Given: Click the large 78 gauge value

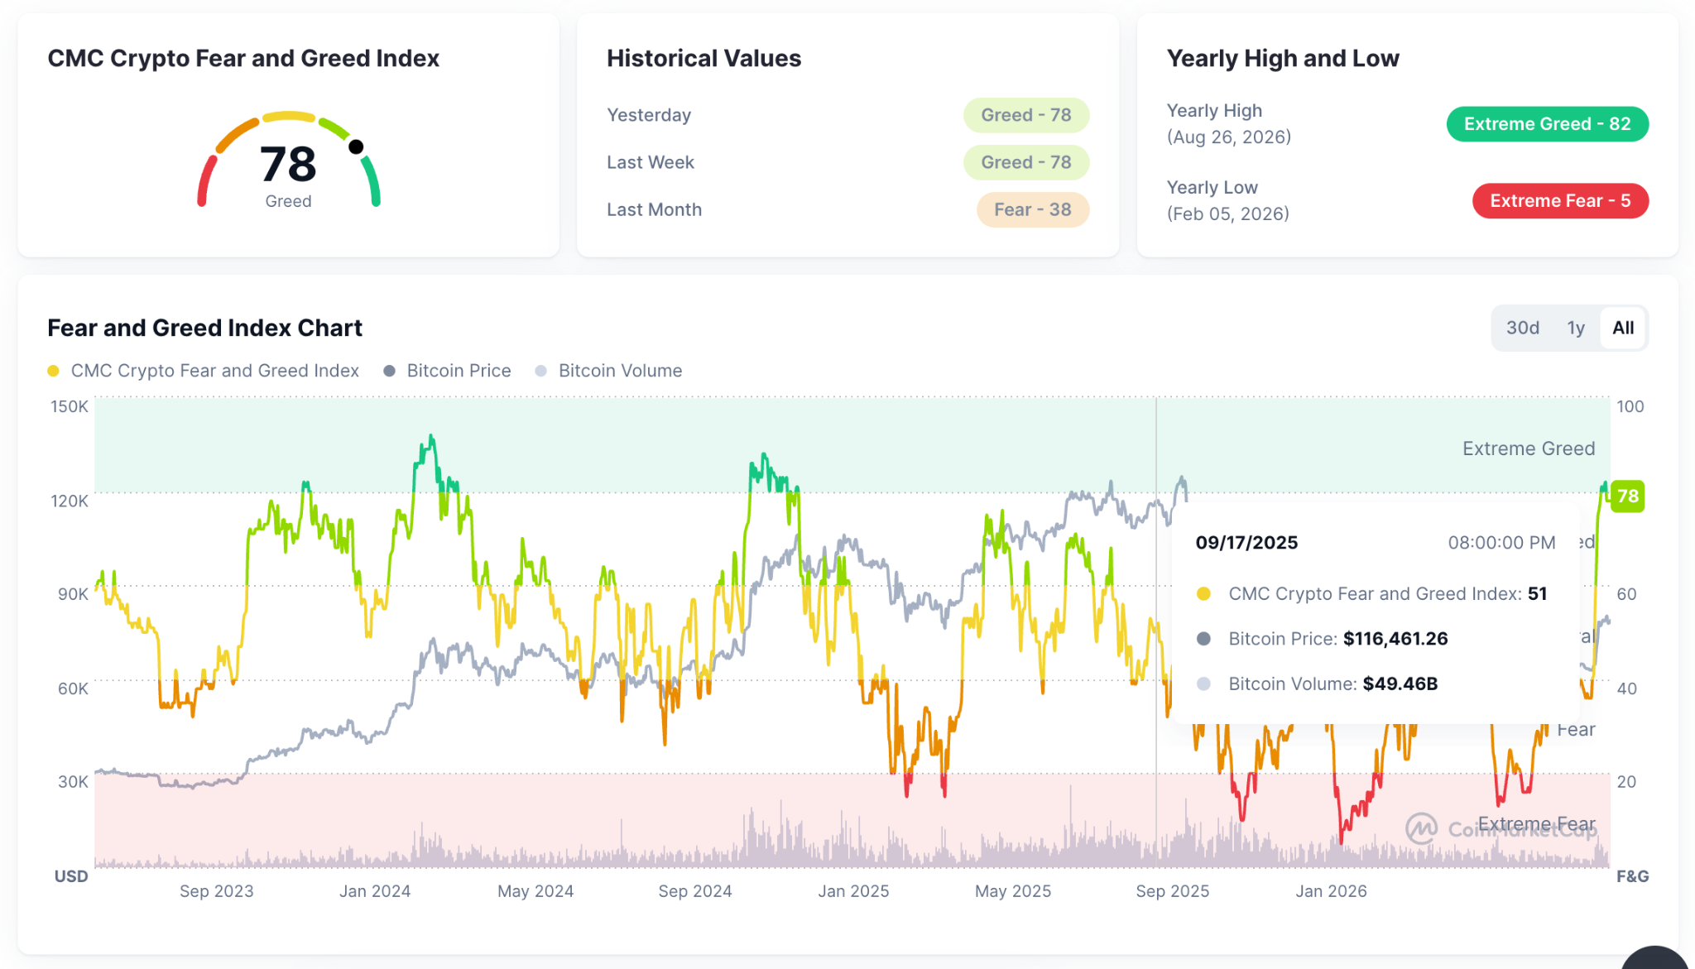Looking at the screenshot, I should [288, 164].
